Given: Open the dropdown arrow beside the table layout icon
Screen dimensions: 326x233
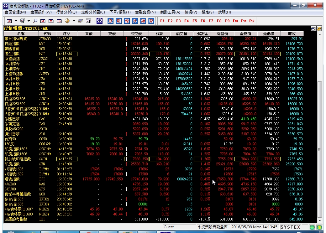Looking at the screenshot, I should [16, 21].
